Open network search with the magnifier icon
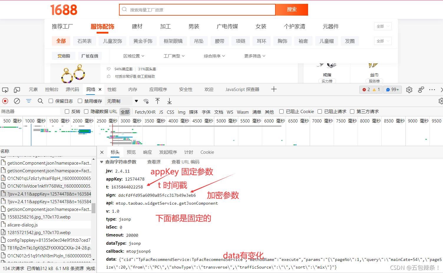The height and width of the screenshot is (273, 443). (x=40, y=101)
